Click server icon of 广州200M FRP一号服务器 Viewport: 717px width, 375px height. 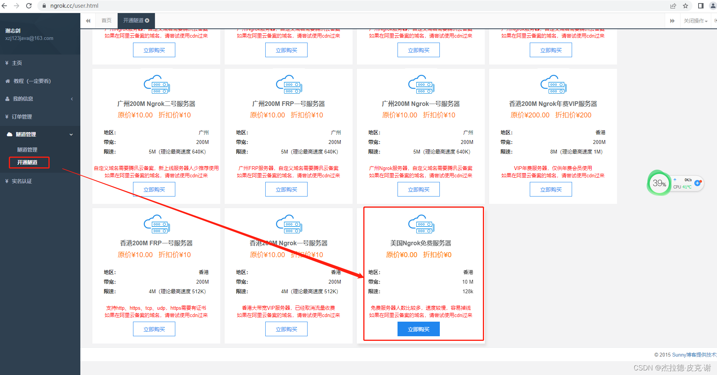coord(289,84)
